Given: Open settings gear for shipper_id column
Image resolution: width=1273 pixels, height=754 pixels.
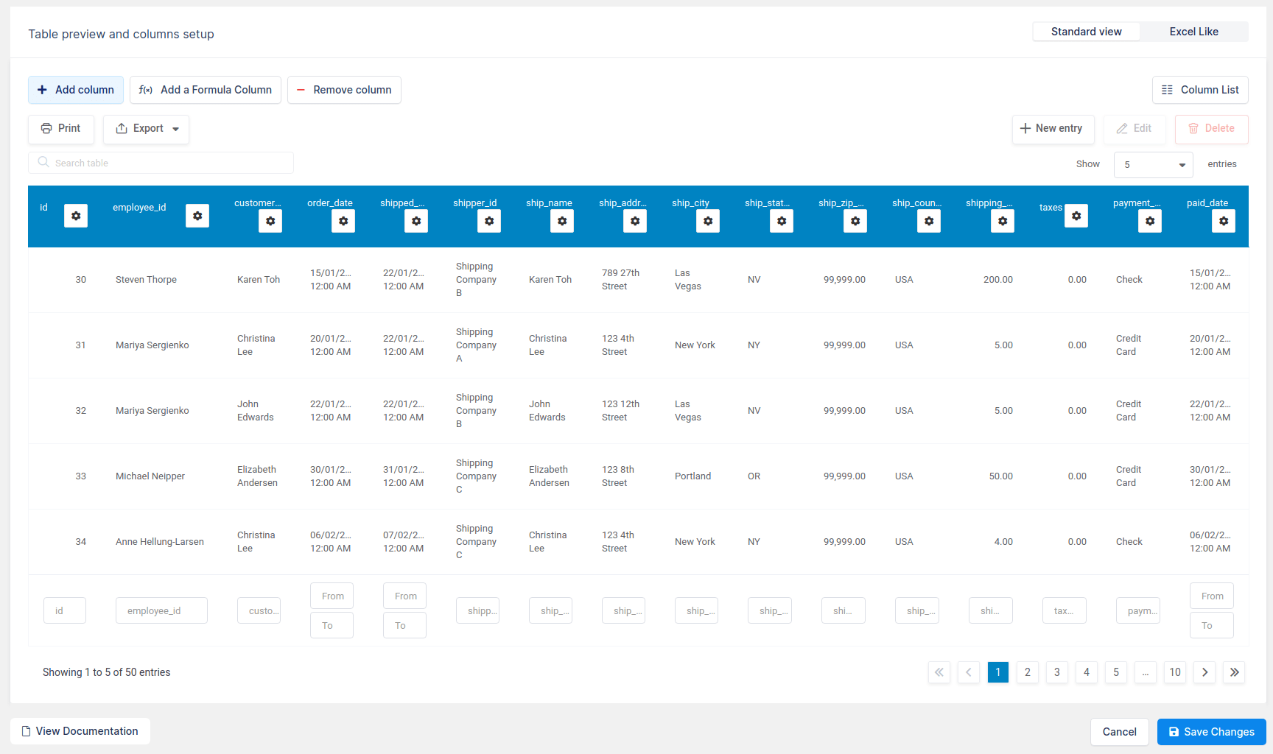Looking at the screenshot, I should (489, 221).
